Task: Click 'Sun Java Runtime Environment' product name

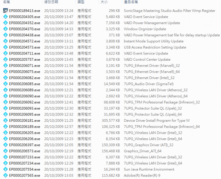Action: (x=149, y=169)
